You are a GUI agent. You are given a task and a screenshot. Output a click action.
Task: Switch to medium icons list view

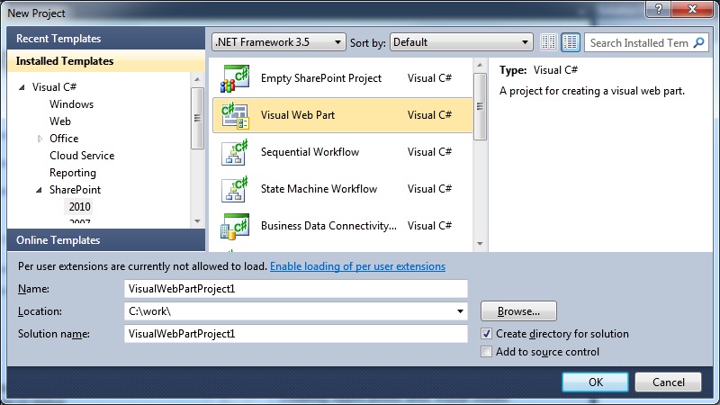pos(571,42)
